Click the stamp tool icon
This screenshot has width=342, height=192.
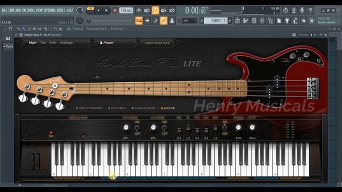point(172,21)
